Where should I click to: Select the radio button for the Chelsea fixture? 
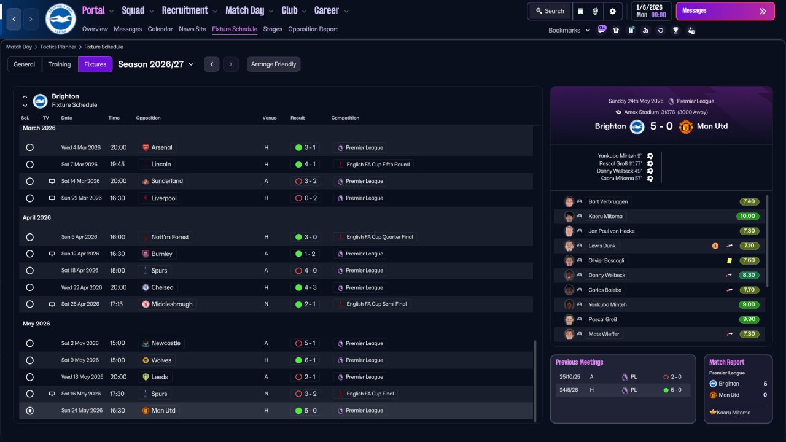click(x=29, y=287)
